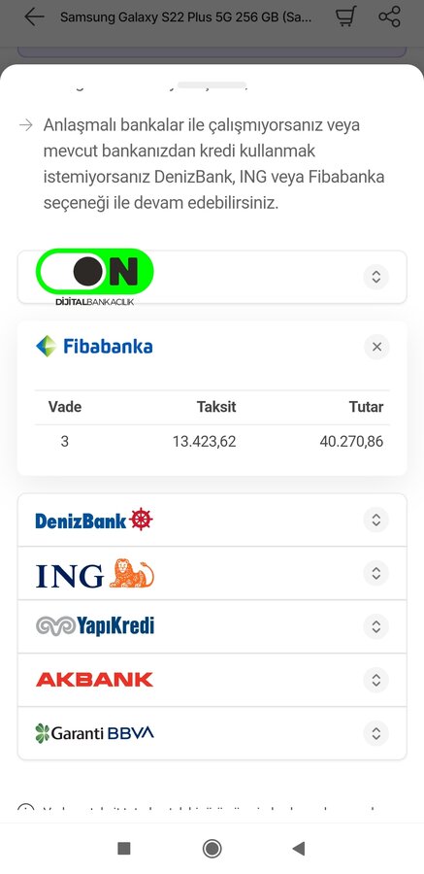Open the shopping cart icon

point(345,17)
